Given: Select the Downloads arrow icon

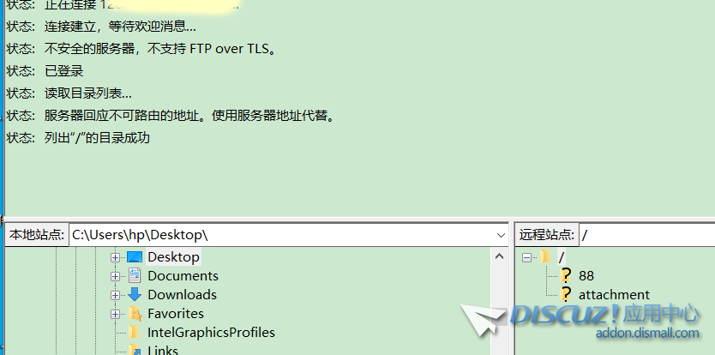Looking at the screenshot, I should click(135, 295).
